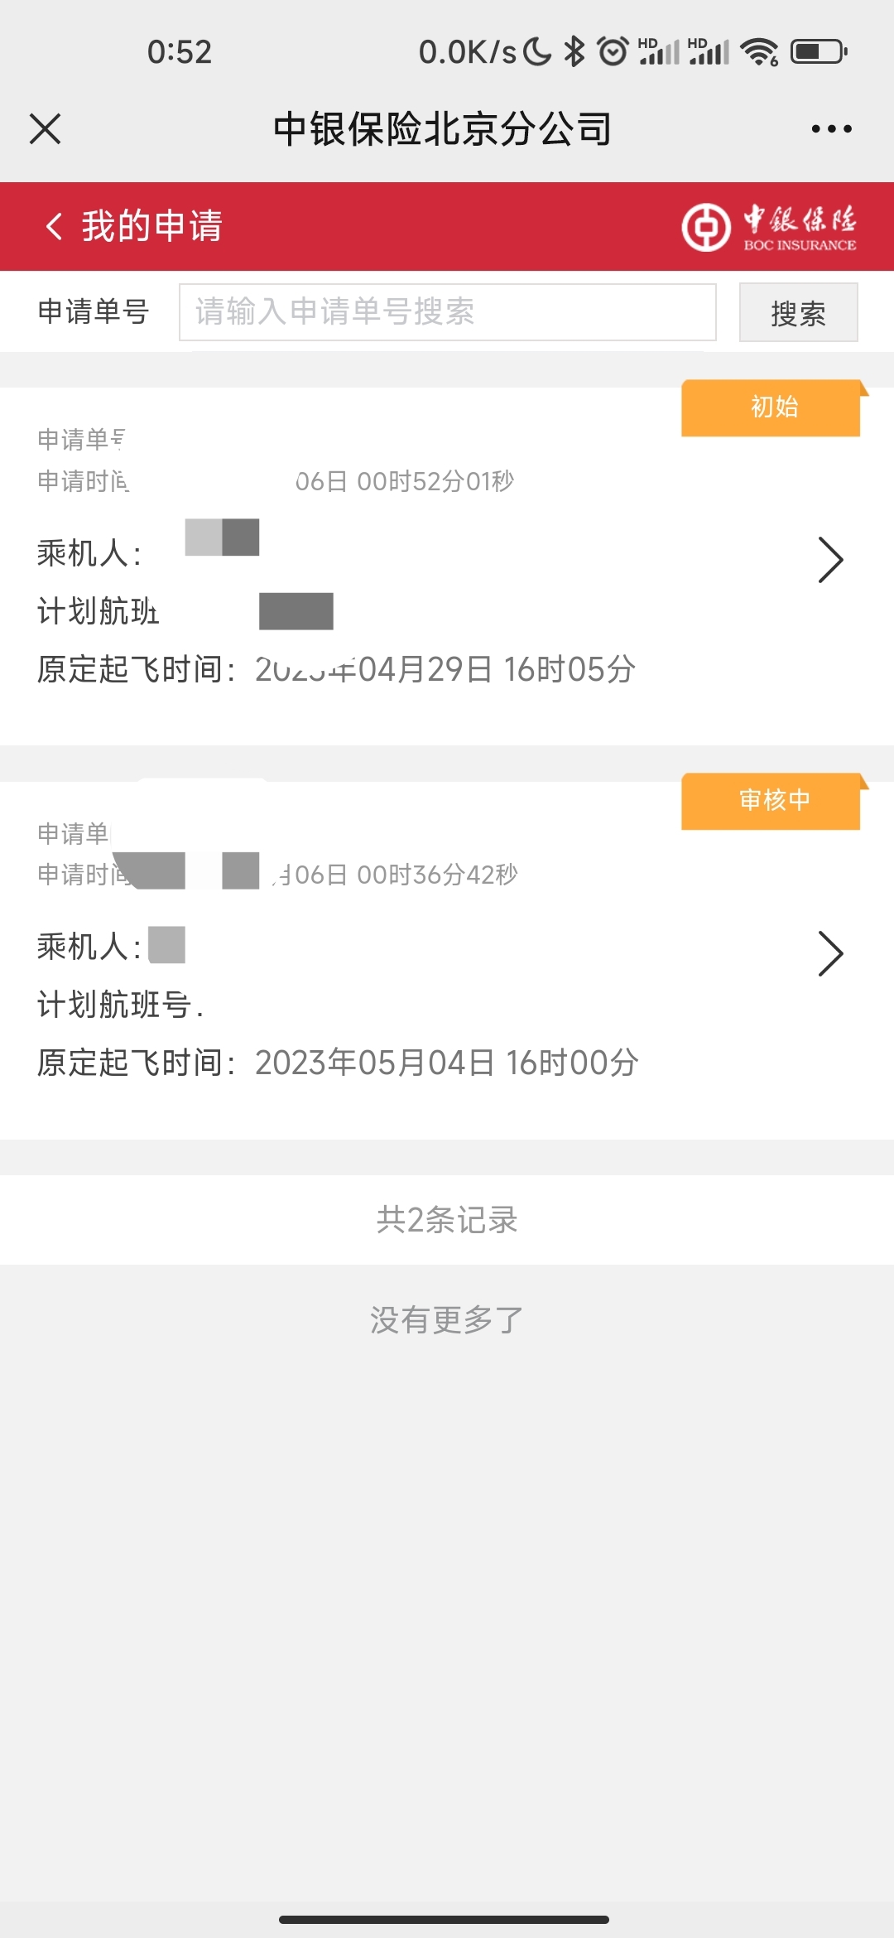Tap the 共2条记录 summary text
Image resolution: width=894 pixels, height=1938 pixels.
pyautogui.click(x=447, y=1220)
